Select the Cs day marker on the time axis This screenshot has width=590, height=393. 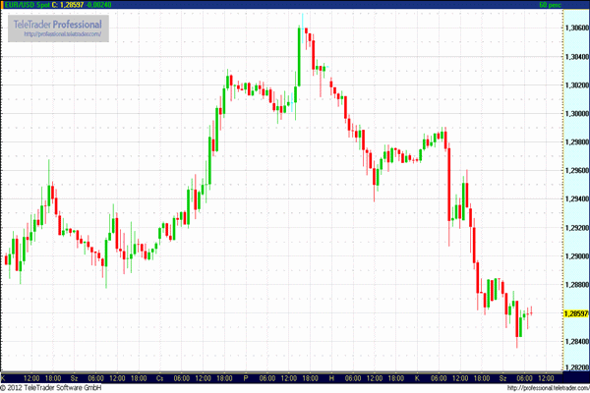pos(160,377)
